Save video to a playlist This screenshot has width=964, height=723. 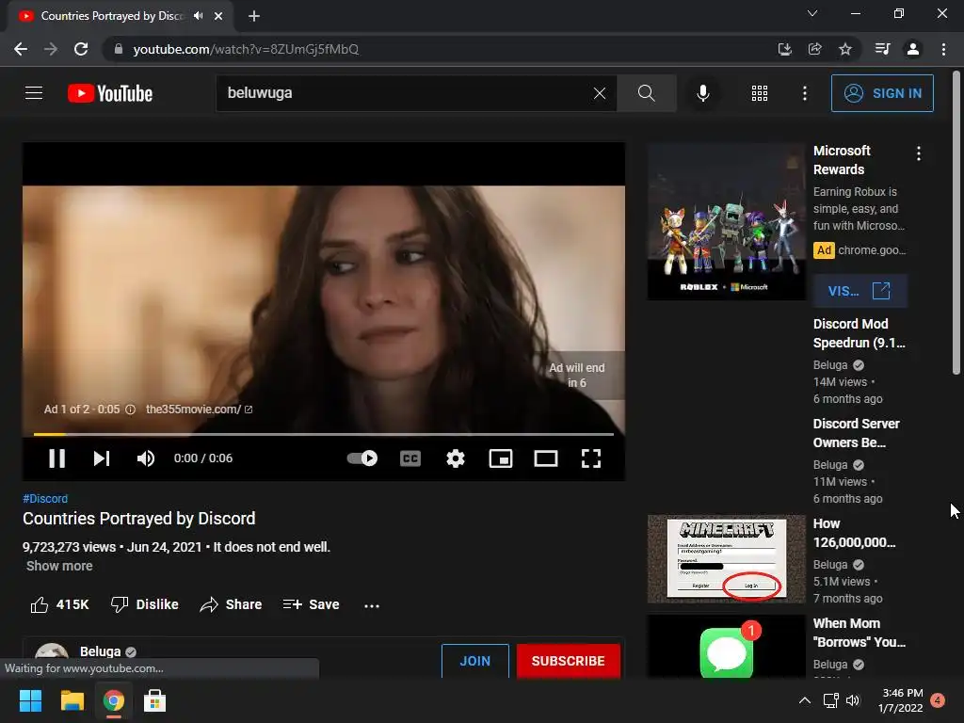[311, 604]
